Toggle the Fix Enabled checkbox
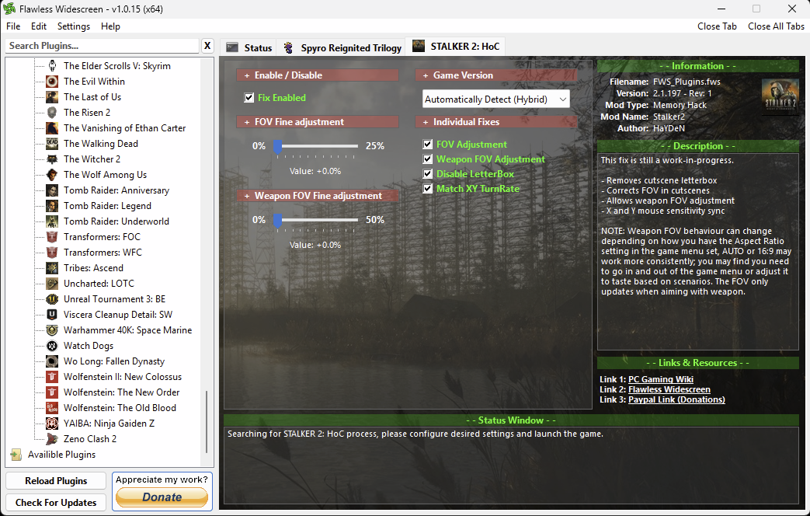 (x=249, y=98)
